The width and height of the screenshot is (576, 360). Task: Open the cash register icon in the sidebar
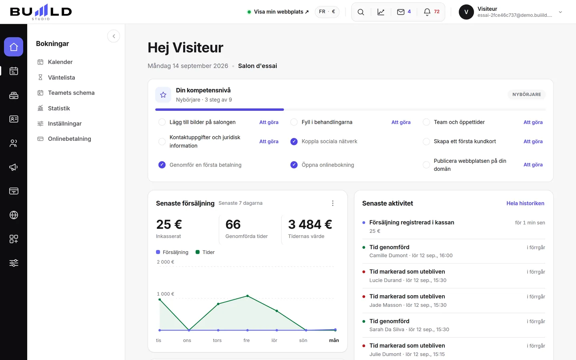tap(14, 95)
